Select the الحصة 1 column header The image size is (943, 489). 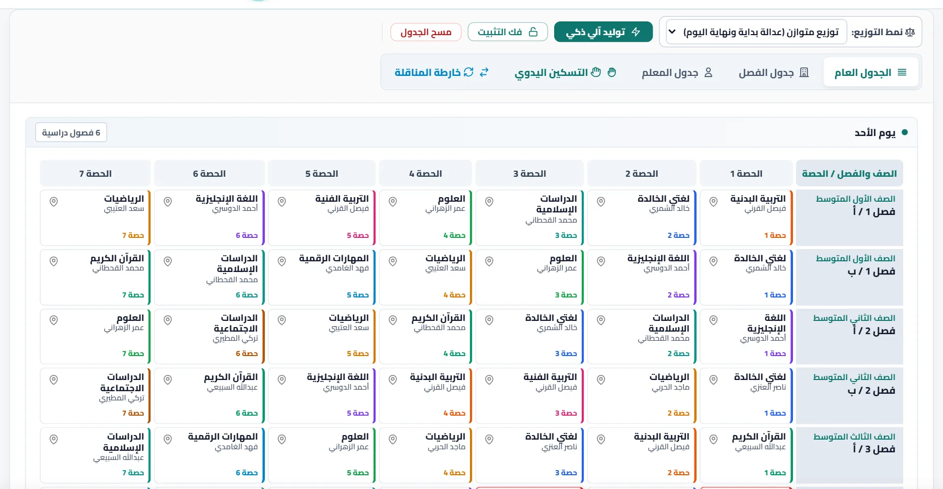coord(746,173)
